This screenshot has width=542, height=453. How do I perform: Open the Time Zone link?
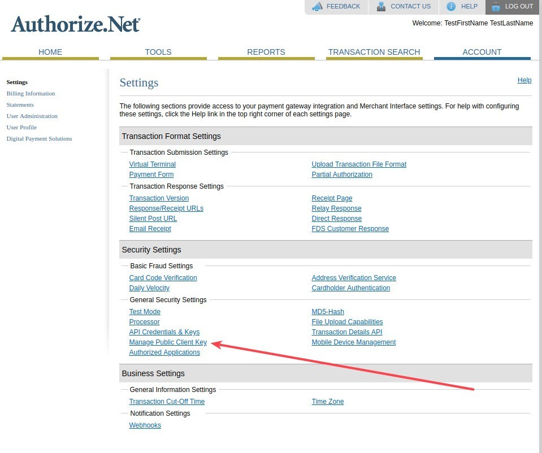[328, 402]
